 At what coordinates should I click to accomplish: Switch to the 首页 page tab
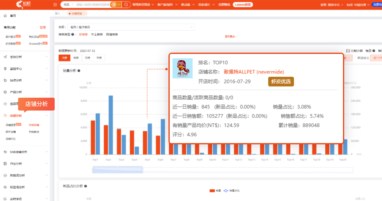tap(58, 14)
